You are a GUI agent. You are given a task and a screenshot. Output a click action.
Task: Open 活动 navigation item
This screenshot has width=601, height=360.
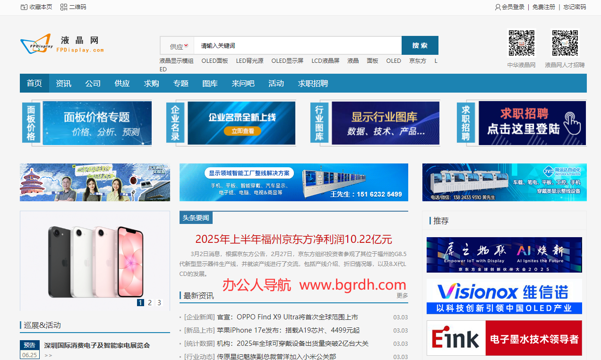(x=276, y=83)
